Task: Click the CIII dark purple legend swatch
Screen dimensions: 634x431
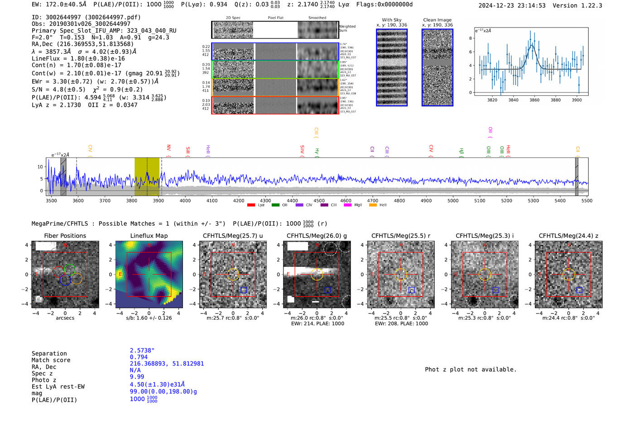Action: pos(324,205)
